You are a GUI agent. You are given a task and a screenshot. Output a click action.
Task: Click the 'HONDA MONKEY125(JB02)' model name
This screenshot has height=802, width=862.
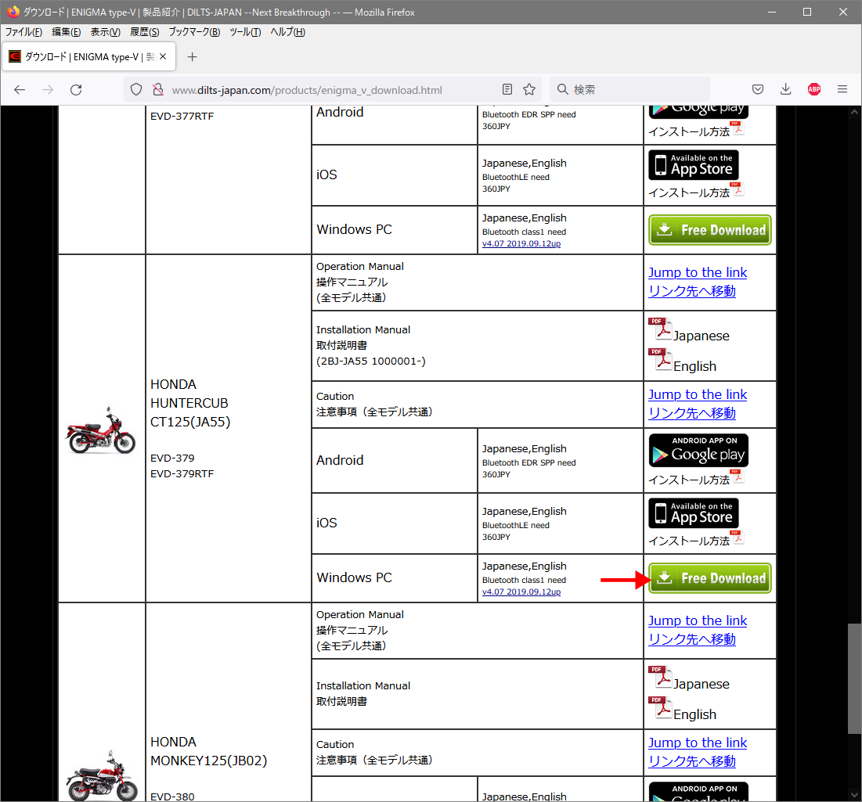coord(209,751)
